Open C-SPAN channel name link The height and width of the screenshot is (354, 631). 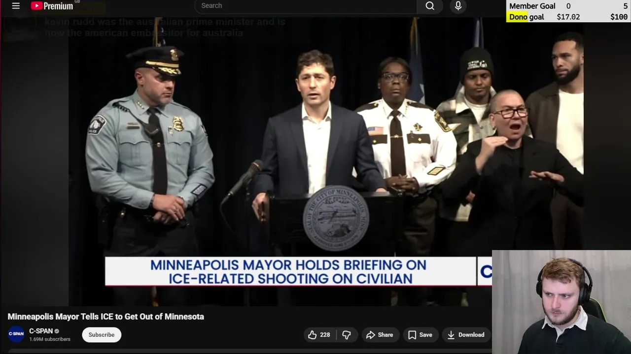tap(41, 331)
